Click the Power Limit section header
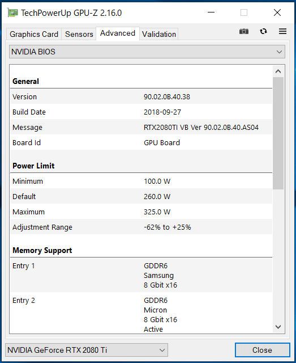 [x=33, y=166]
